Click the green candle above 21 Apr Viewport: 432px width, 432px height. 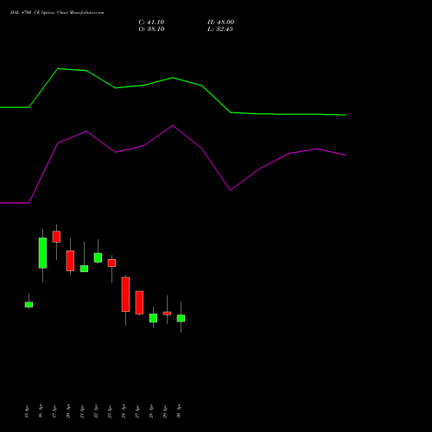coord(84,269)
